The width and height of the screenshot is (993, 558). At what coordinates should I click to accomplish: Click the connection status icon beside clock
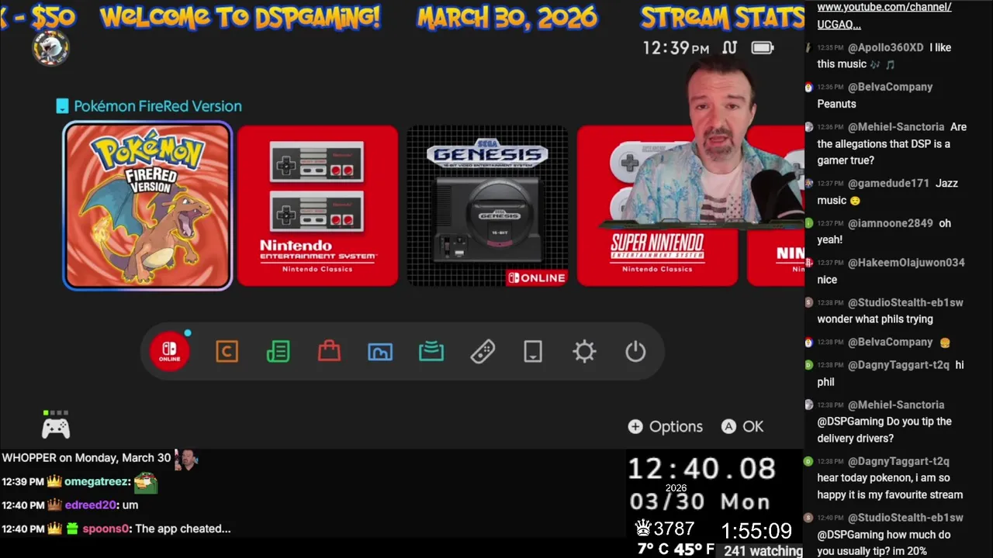click(x=729, y=48)
